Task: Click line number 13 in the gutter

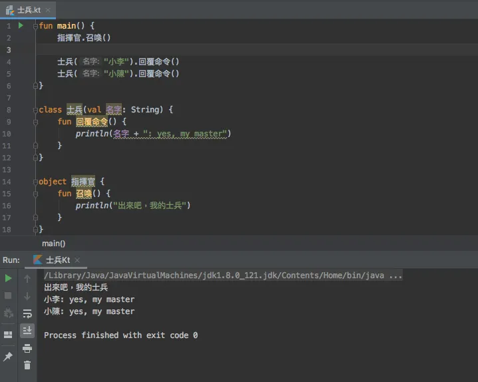Action: click(x=7, y=170)
